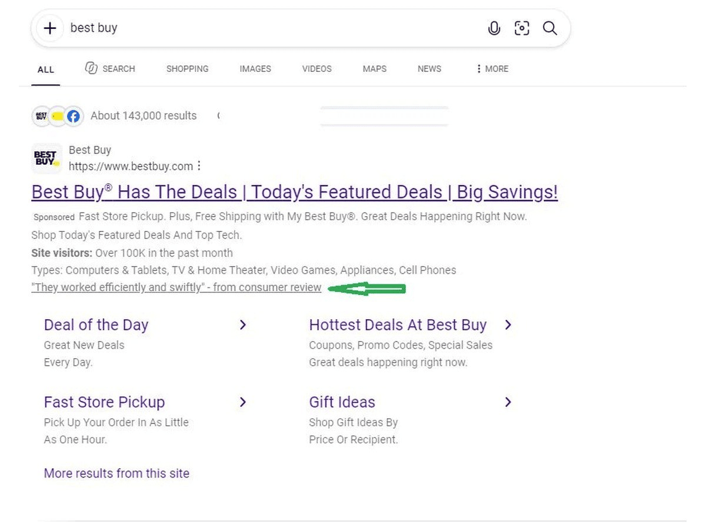The image size is (706, 530).
Task: Click the Great New Deals description text
Action: (84, 345)
